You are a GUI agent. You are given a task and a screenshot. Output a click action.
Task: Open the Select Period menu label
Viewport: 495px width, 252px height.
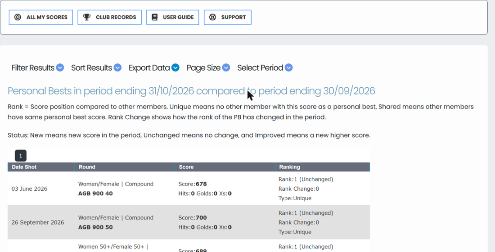pyautogui.click(x=260, y=67)
